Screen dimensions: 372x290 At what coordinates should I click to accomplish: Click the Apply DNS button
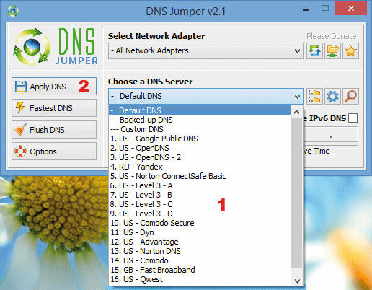click(x=54, y=86)
